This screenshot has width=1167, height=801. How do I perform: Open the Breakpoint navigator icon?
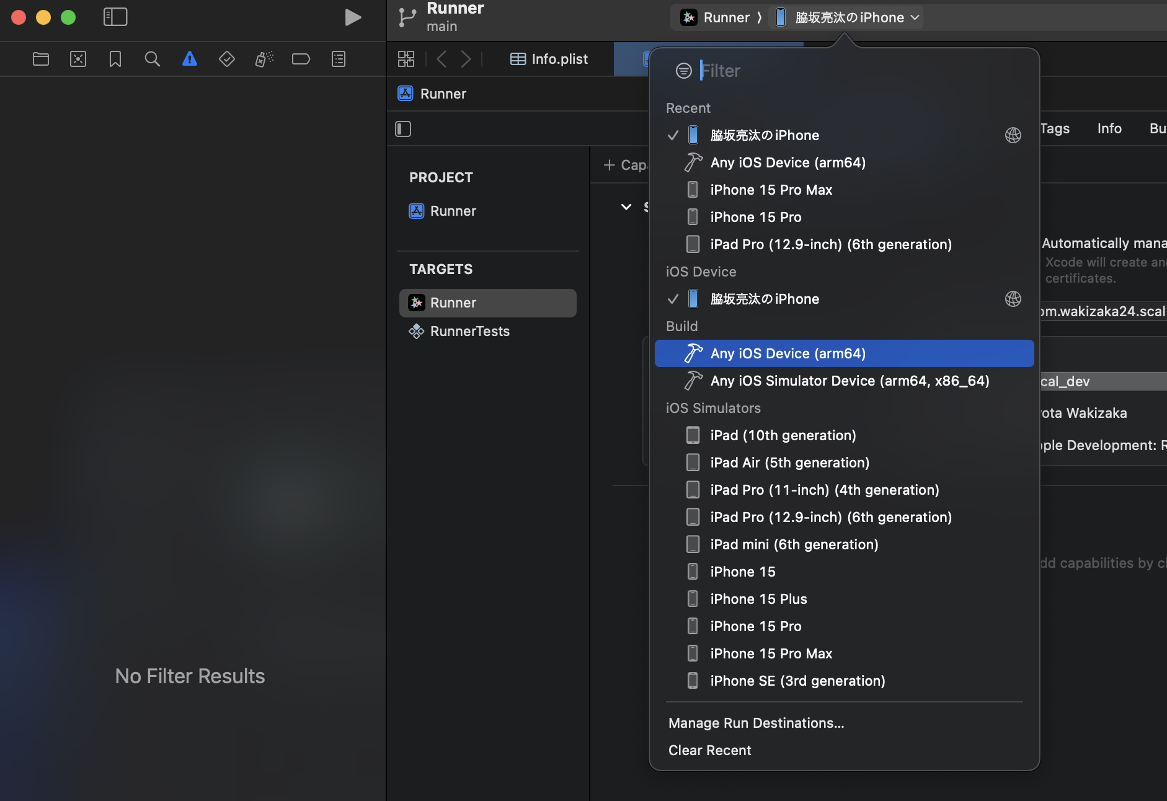(301, 59)
